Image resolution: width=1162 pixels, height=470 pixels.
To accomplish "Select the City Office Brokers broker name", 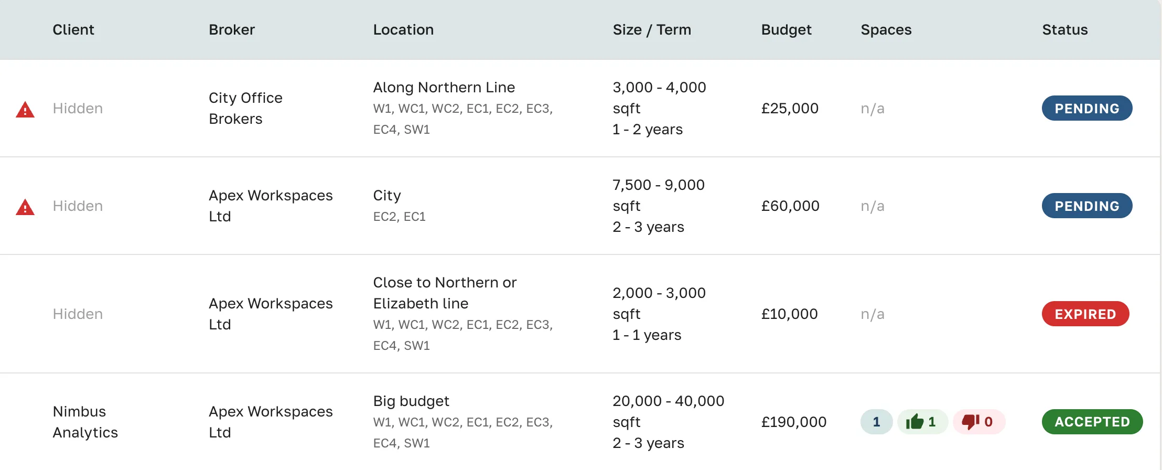I will [245, 108].
